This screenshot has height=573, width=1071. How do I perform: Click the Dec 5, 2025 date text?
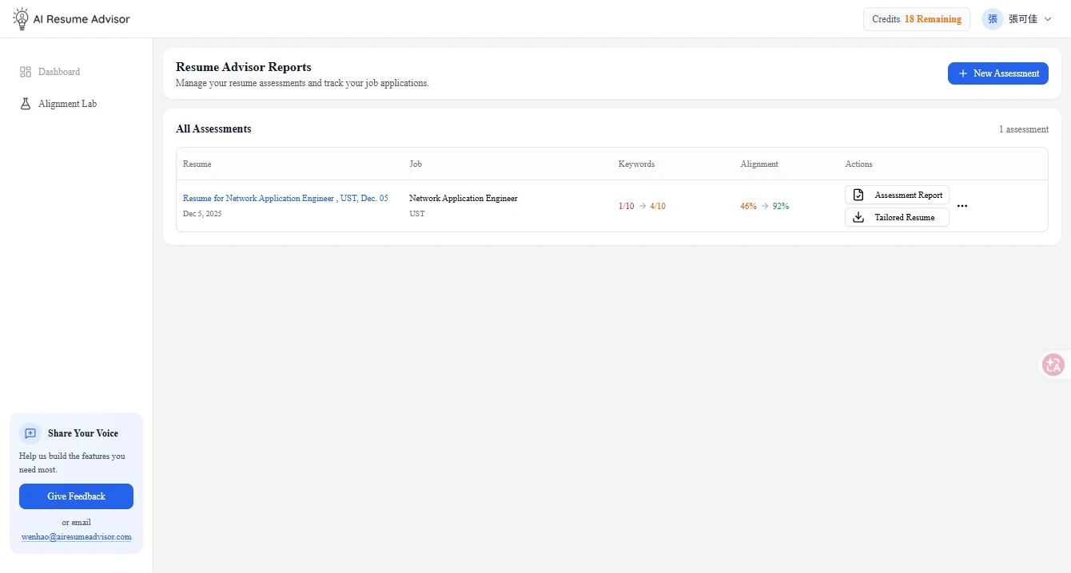tap(202, 214)
